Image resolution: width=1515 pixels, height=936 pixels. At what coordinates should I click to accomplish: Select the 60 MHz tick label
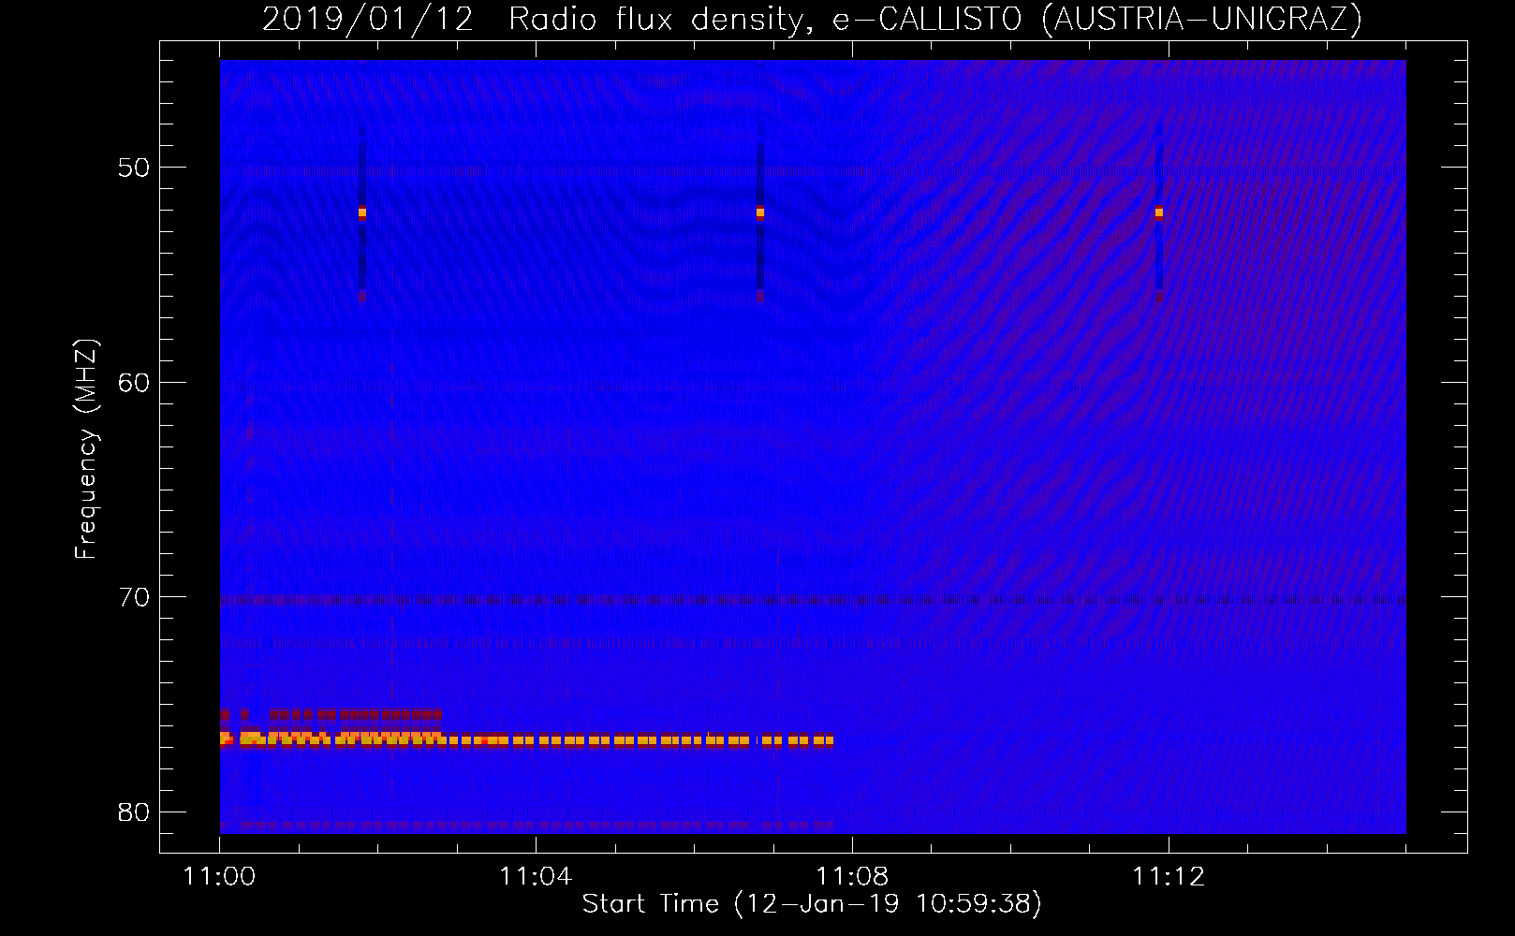click(x=134, y=382)
